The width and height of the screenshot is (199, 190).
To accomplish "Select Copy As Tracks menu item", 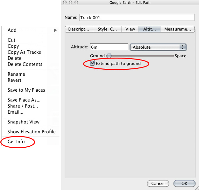I will pyautogui.click(x=24, y=52).
